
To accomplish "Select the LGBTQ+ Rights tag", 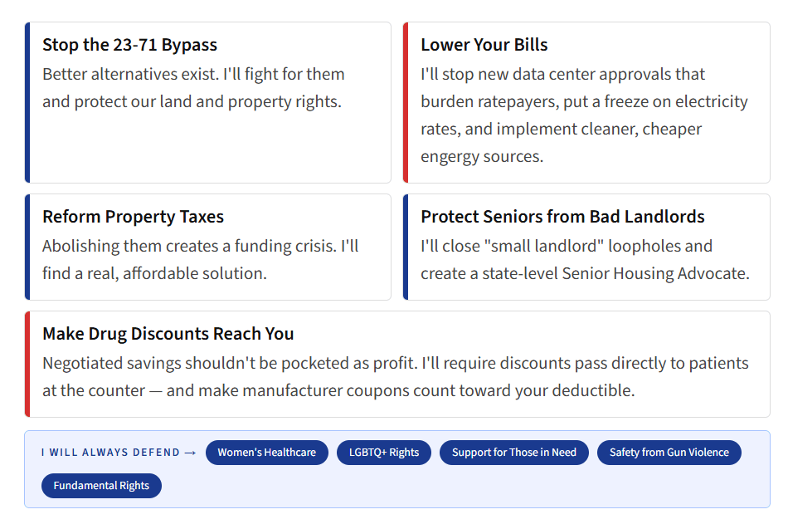I will [x=384, y=453].
